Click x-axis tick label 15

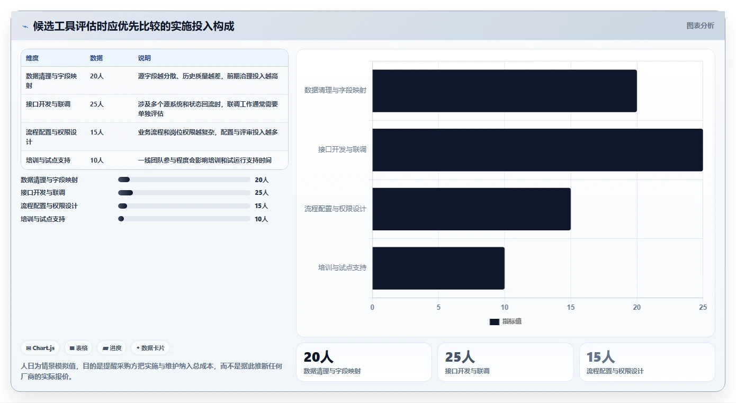pos(571,308)
